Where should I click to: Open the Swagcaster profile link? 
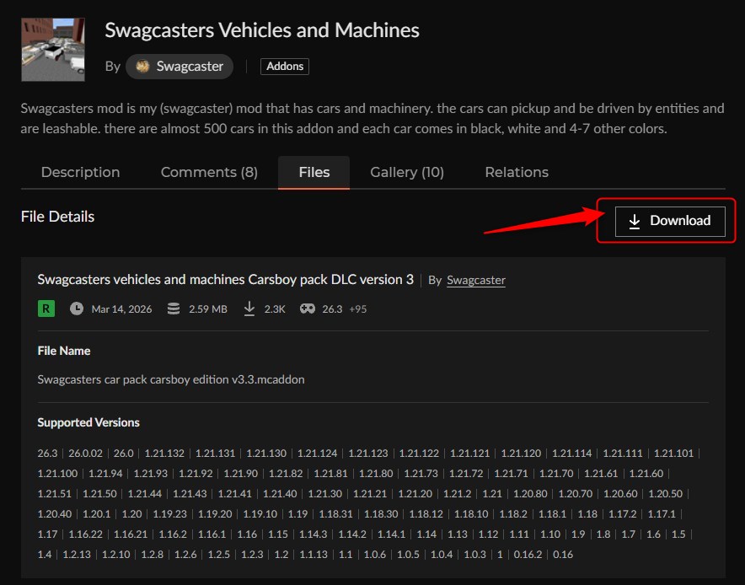tap(476, 280)
